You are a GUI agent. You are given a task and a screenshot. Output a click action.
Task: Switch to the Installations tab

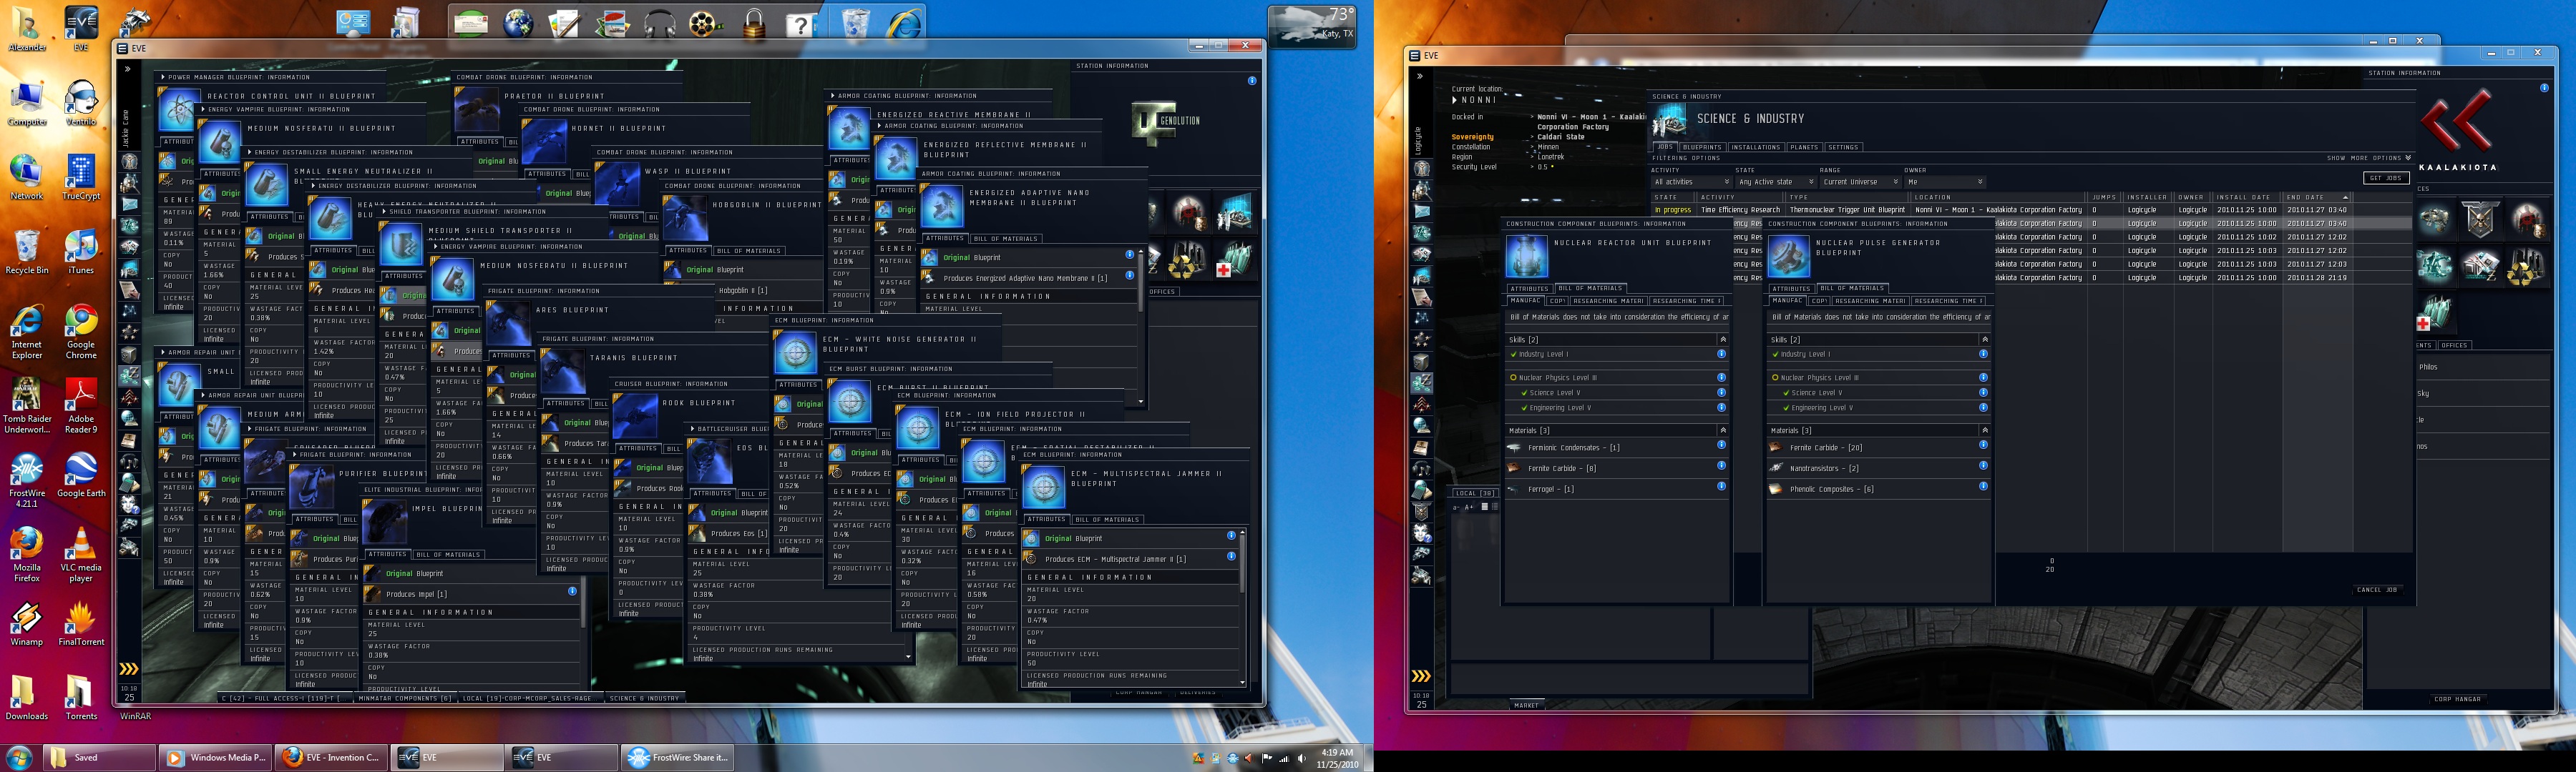click(x=1755, y=147)
